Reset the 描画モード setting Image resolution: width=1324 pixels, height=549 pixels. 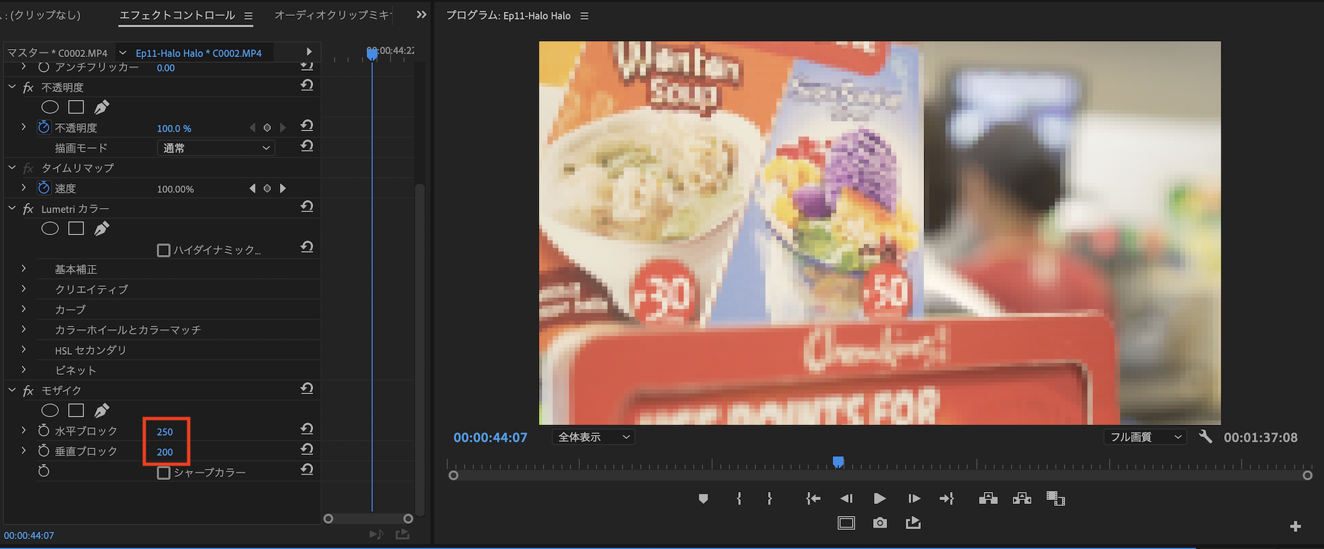[307, 146]
